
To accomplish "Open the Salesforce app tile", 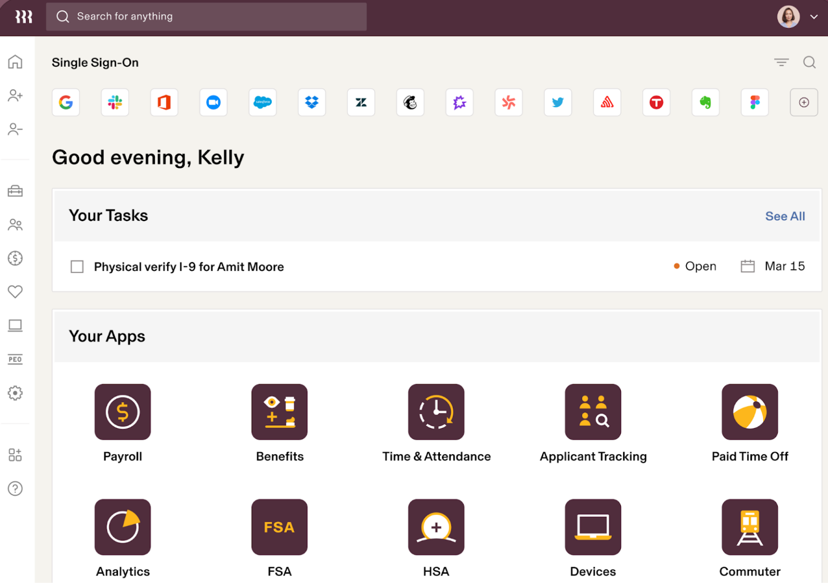I will [263, 102].
